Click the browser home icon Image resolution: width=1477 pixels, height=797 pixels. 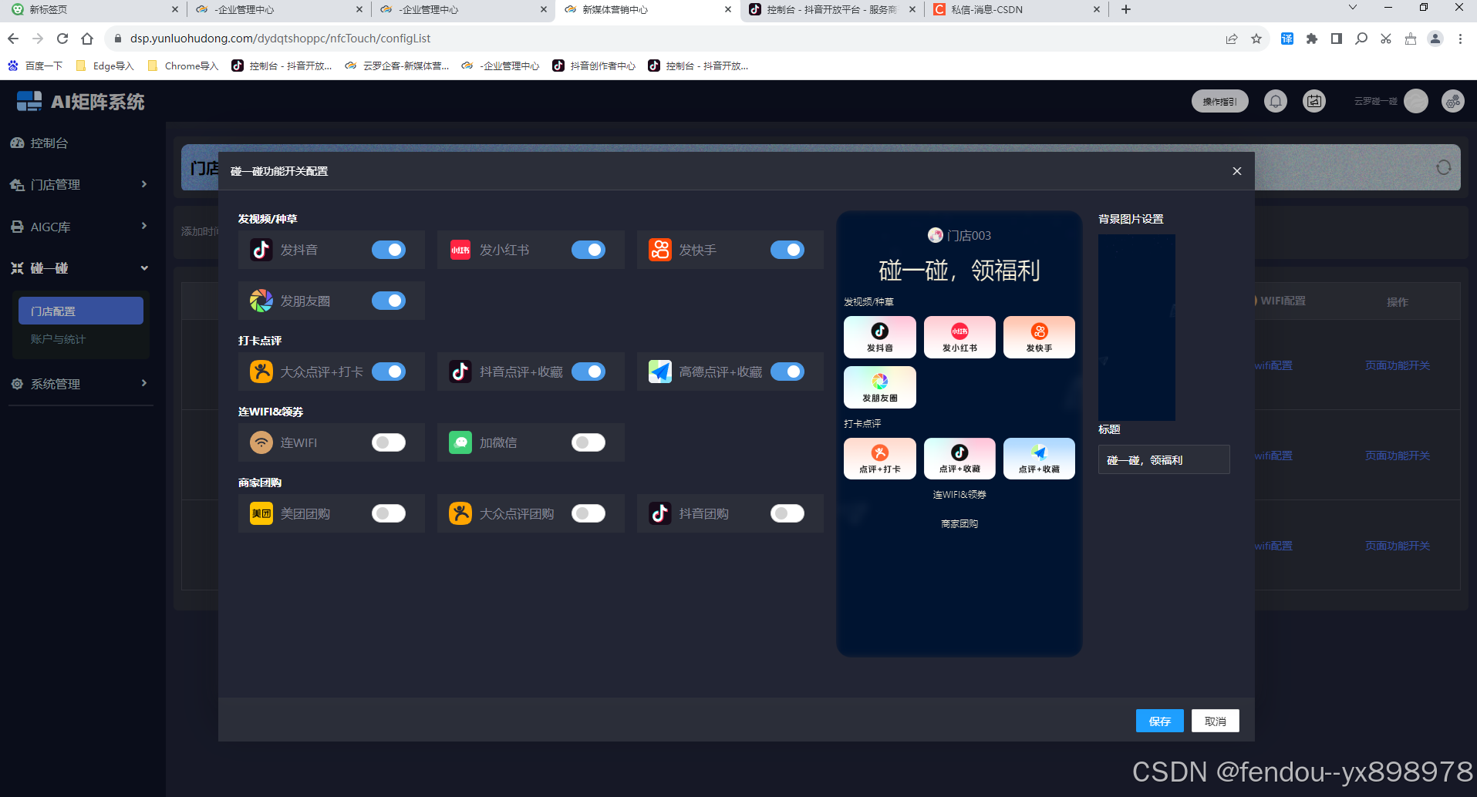point(87,39)
